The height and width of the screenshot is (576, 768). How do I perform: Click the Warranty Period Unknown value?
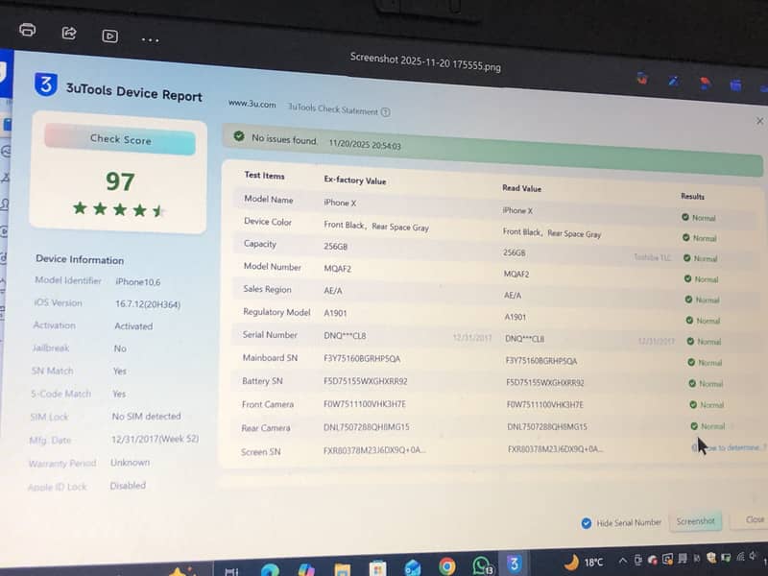tap(130, 463)
